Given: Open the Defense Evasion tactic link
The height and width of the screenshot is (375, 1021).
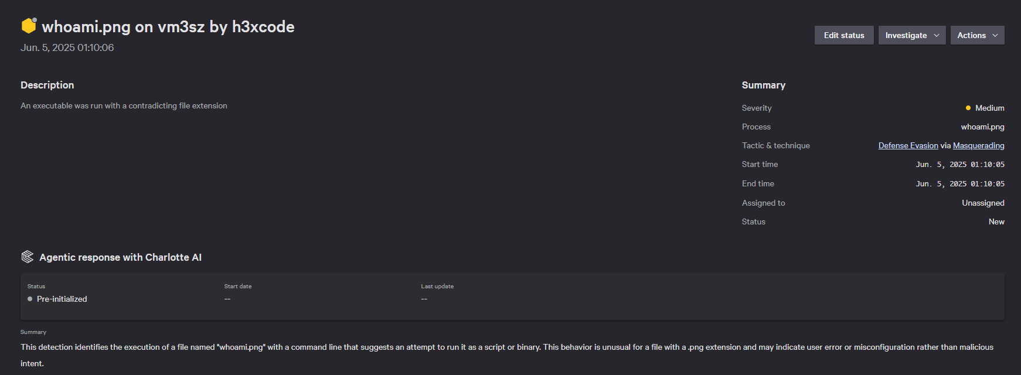Looking at the screenshot, I should point(908,145).
